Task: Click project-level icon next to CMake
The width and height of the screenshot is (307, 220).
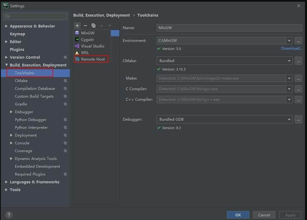Action: point(65,80)
